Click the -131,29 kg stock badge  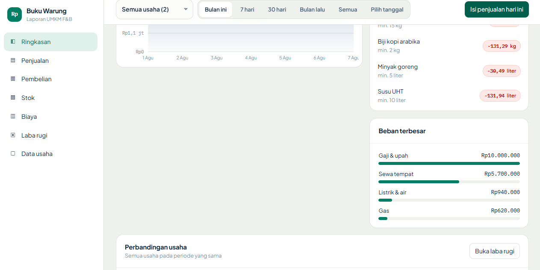502,46
